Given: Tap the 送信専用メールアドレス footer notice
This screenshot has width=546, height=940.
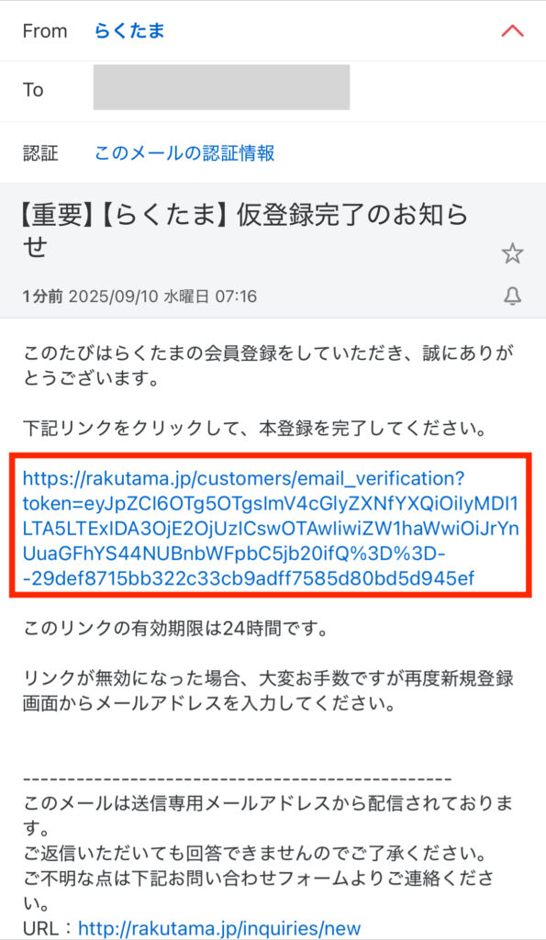Looking at the screenshot, I should click(268, 815).
